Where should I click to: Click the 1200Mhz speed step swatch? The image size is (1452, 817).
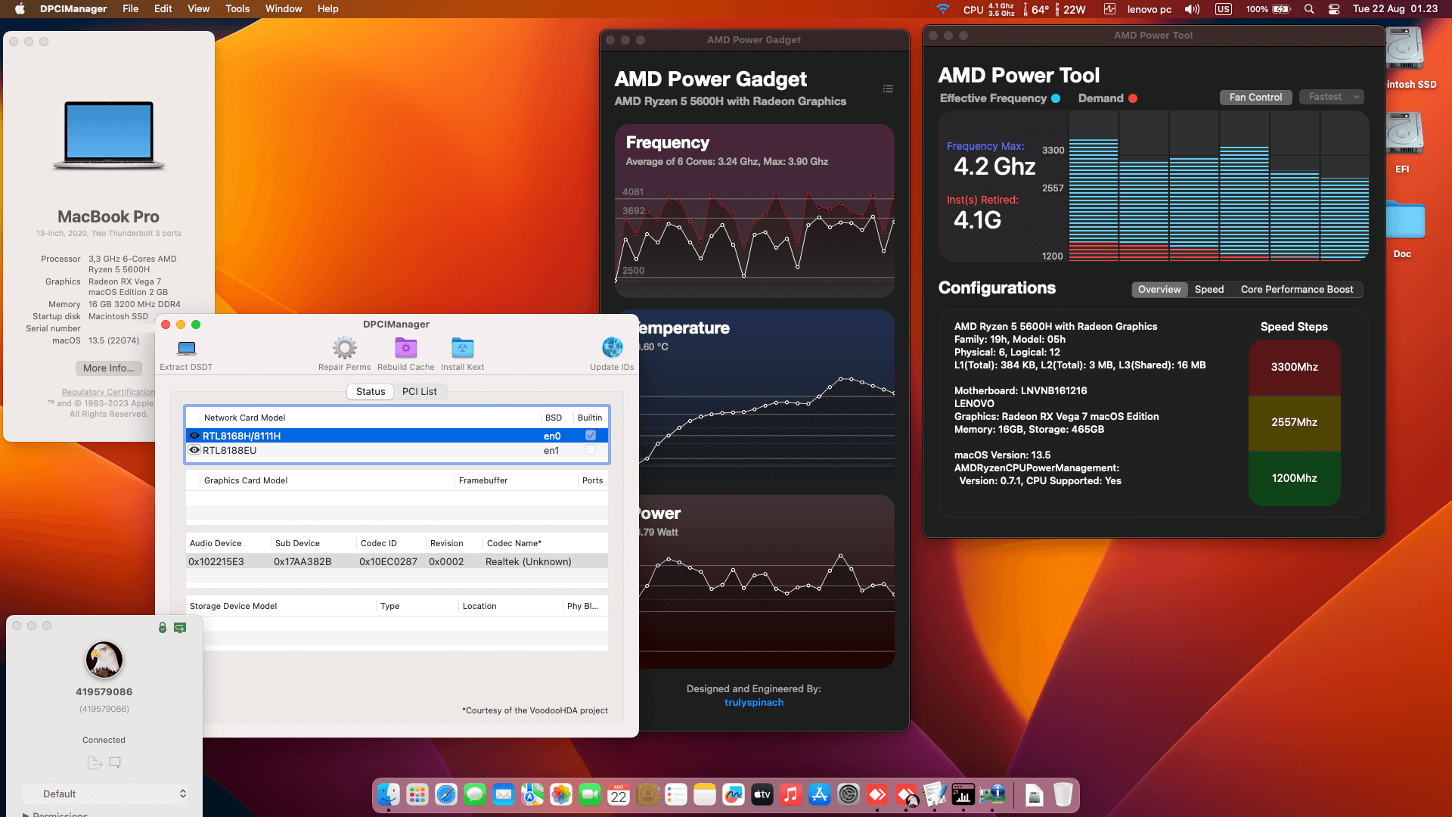click(x=1294, y=479)
